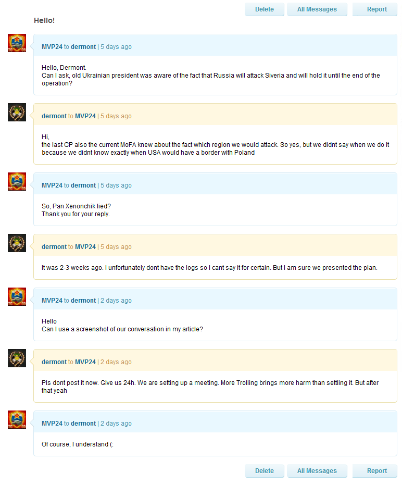The height and width of the screenshot is (485, 402).
Task: Click dermont's avatar on the second message
Action: pyautogui.click(x=17, y=112)
